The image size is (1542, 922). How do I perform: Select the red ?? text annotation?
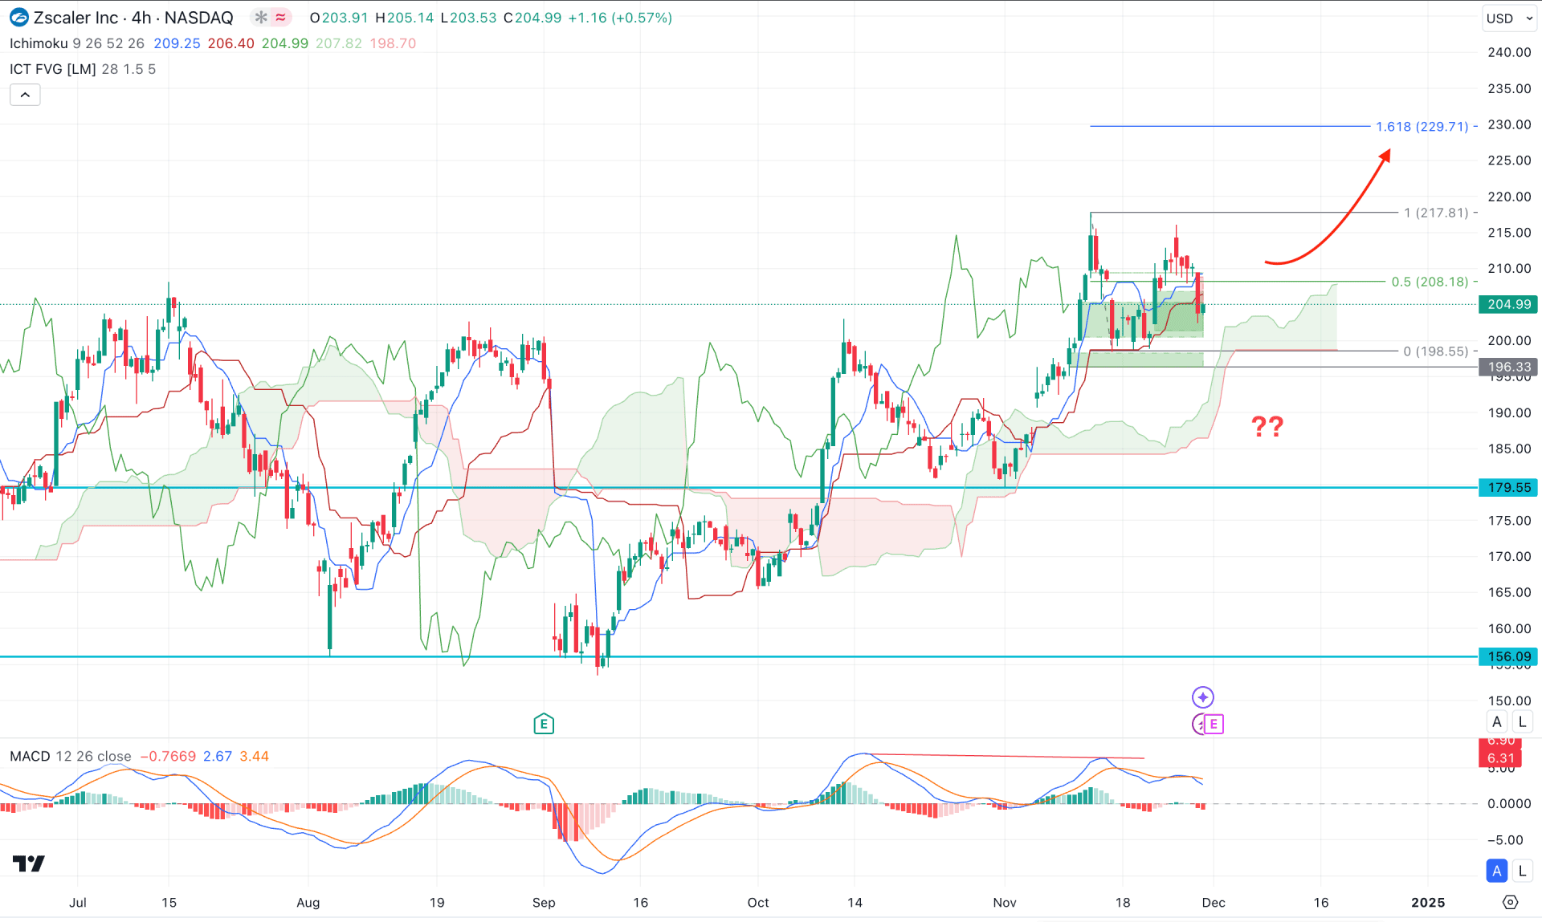tap(1267, 425)
